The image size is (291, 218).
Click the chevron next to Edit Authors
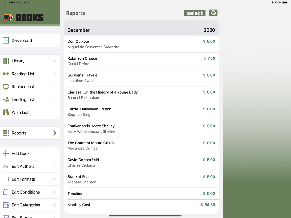pyautogui.click(x=55, y=166)
